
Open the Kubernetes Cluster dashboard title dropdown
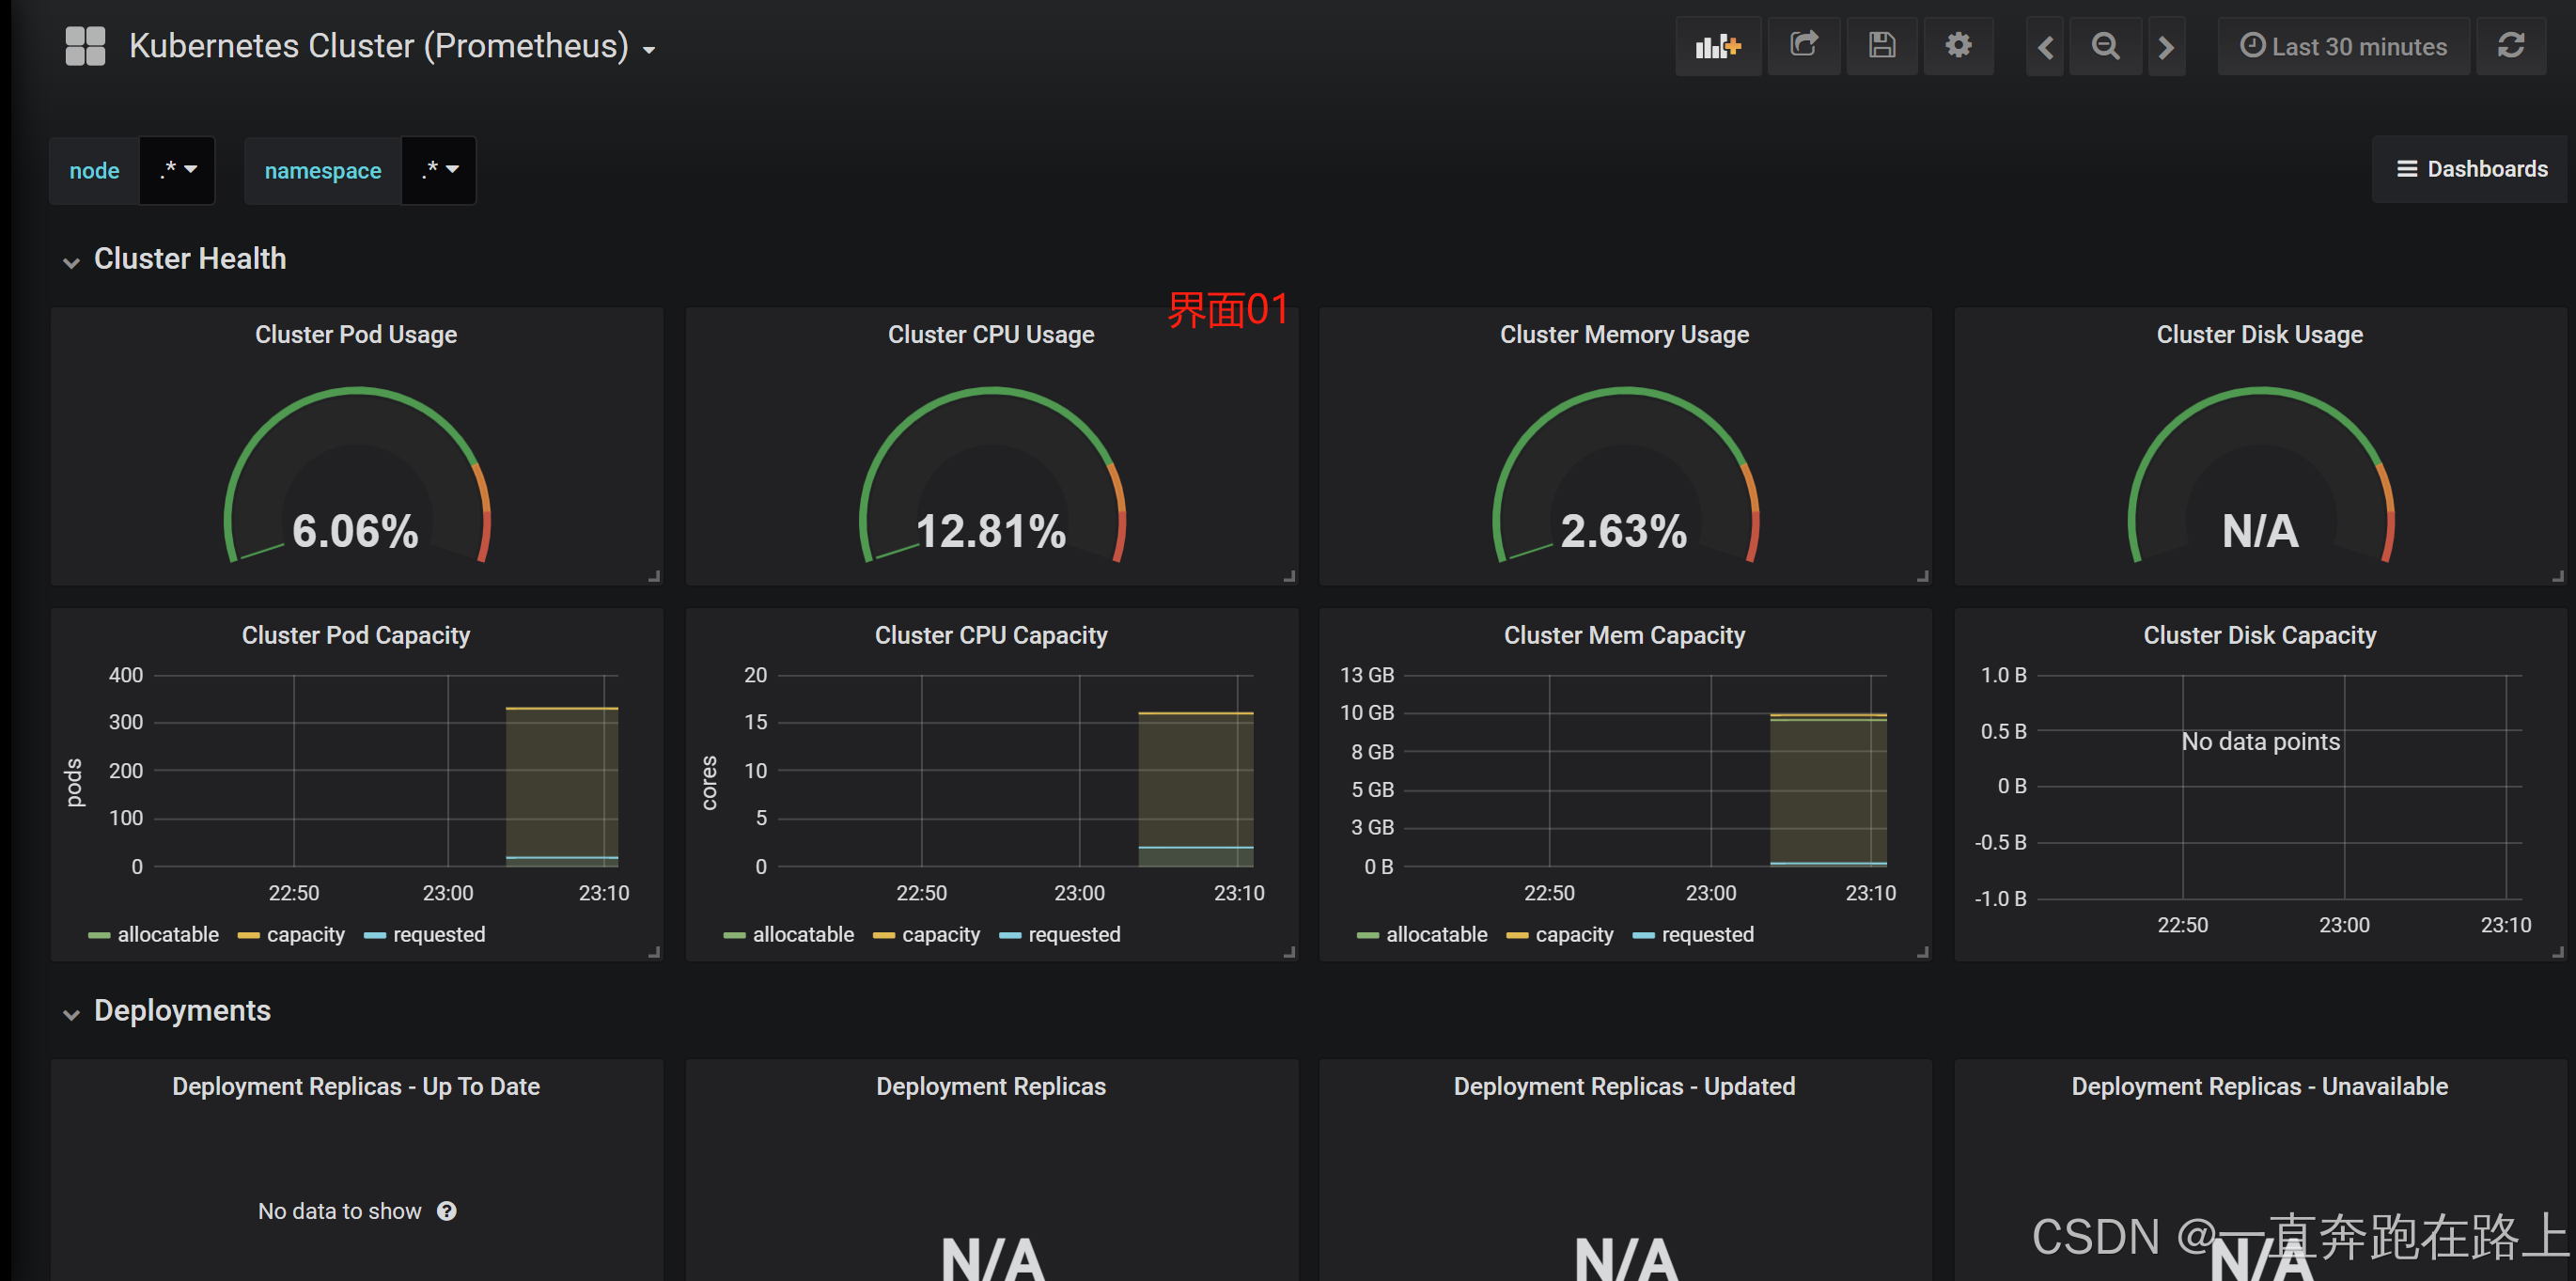(x=392, y=46)
